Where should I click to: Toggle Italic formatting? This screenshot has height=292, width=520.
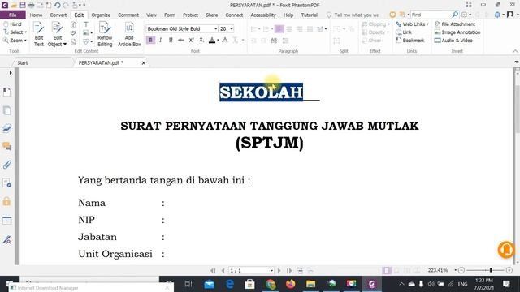click(161, 40)
